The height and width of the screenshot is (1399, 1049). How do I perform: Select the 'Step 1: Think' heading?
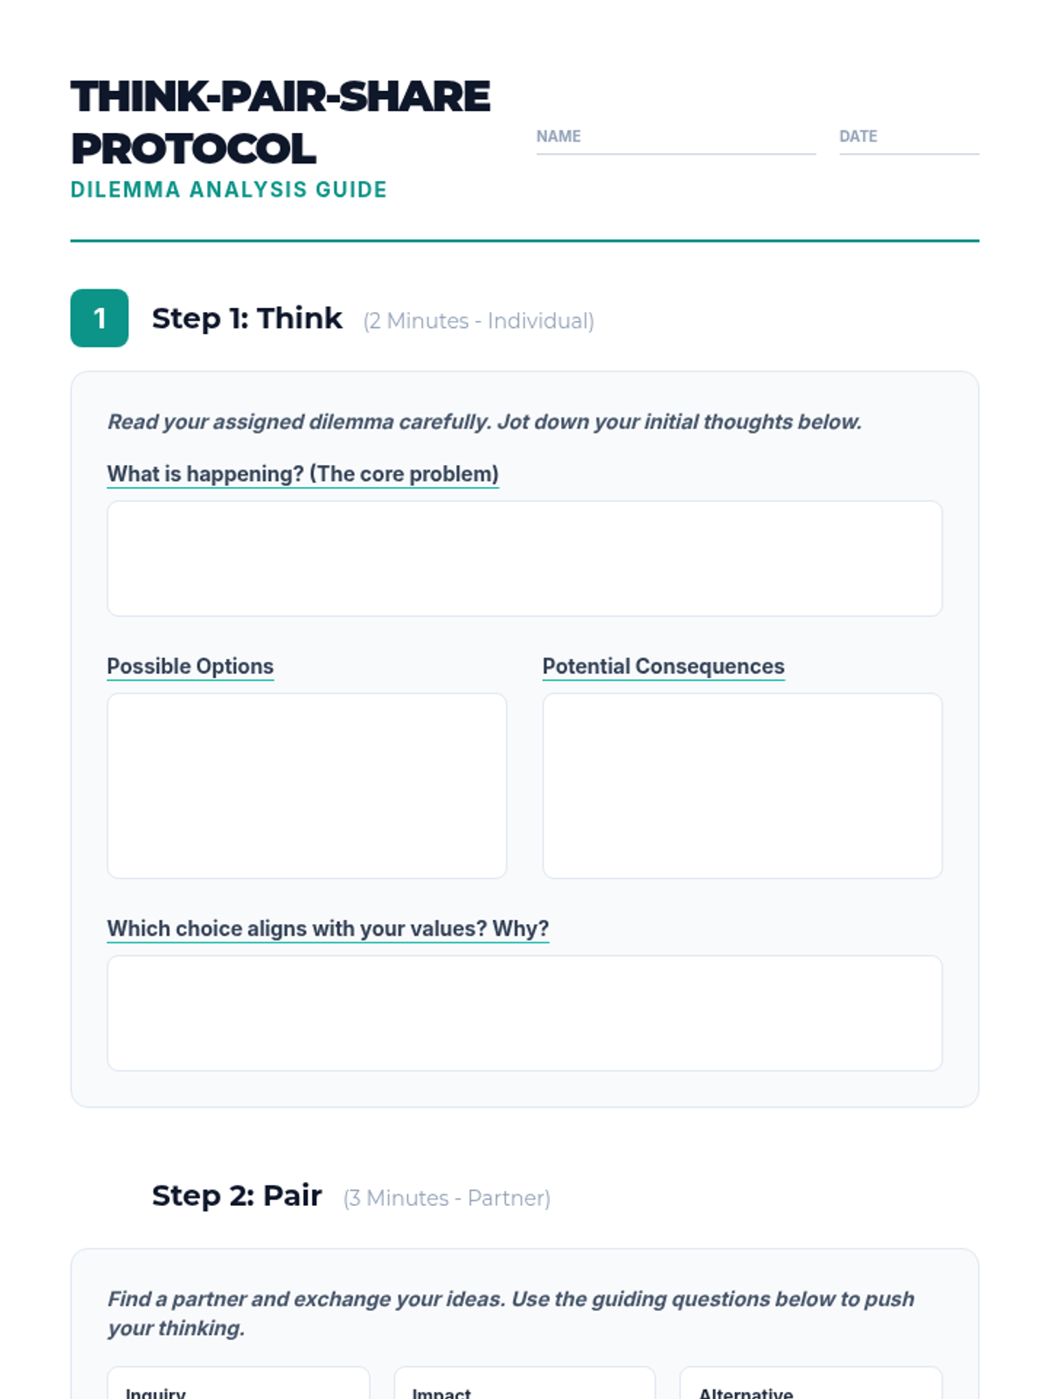[x=247, y=318]
